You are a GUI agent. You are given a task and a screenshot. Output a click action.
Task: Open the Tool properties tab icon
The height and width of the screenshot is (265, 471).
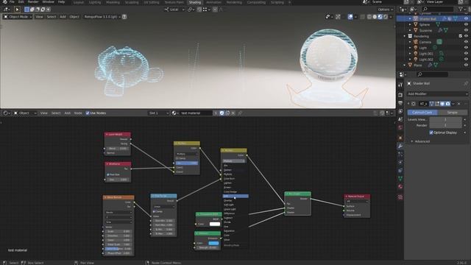[400, 85]
